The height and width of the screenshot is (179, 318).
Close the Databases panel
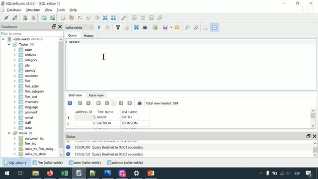pos(60,26)
